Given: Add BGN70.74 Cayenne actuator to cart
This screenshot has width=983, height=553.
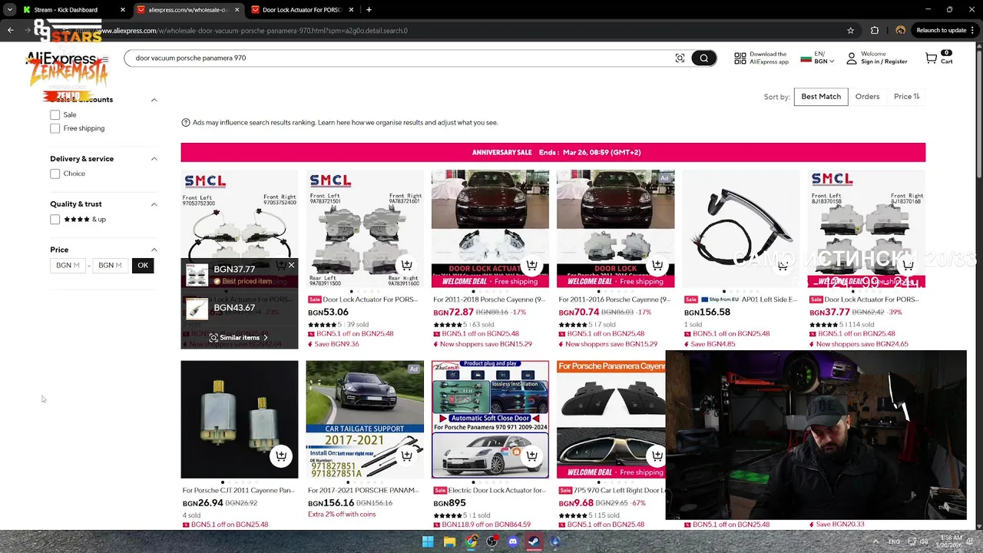Looking at the screenshot, I should coord(657,265).
